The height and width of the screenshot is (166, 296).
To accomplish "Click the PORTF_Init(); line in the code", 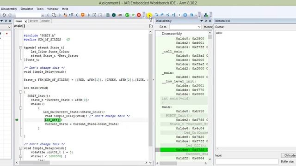I will pyautogui.click(x=39, y=96).
